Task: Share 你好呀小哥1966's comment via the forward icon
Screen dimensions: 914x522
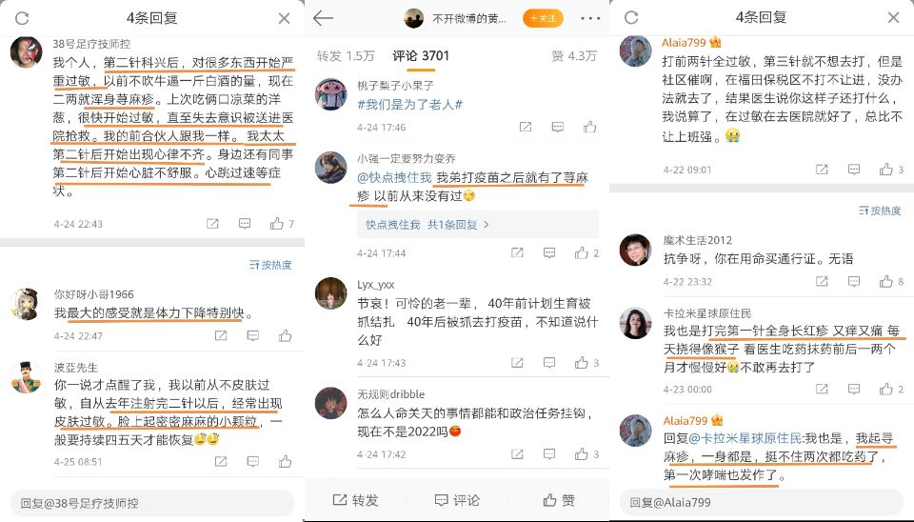Action: tap(221, 335)
